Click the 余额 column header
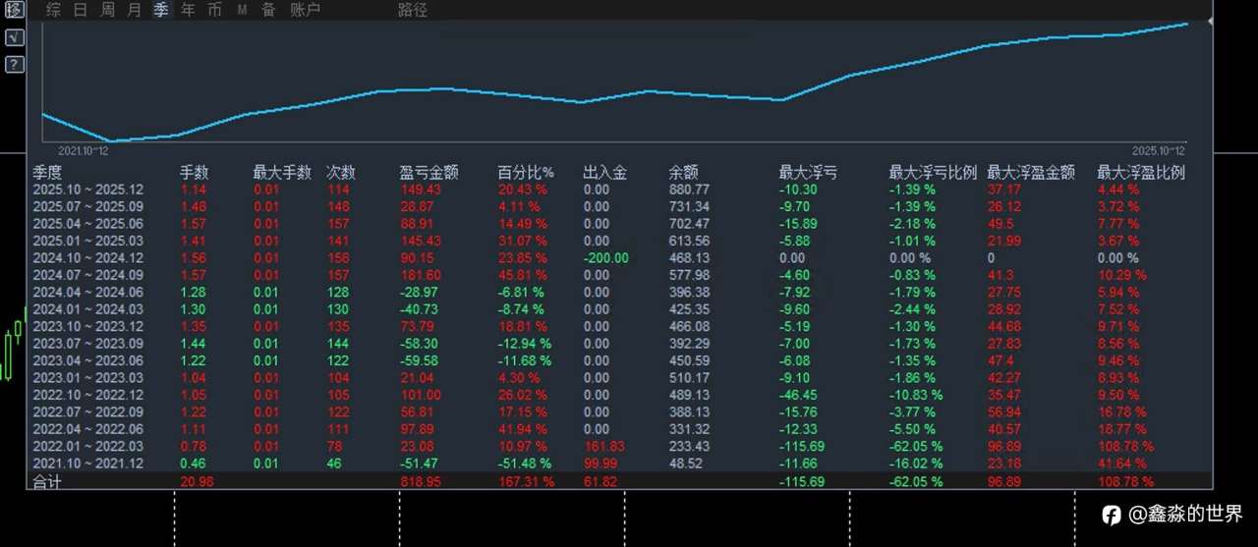Screen dimensions: 1258x547 pos(683,172)
